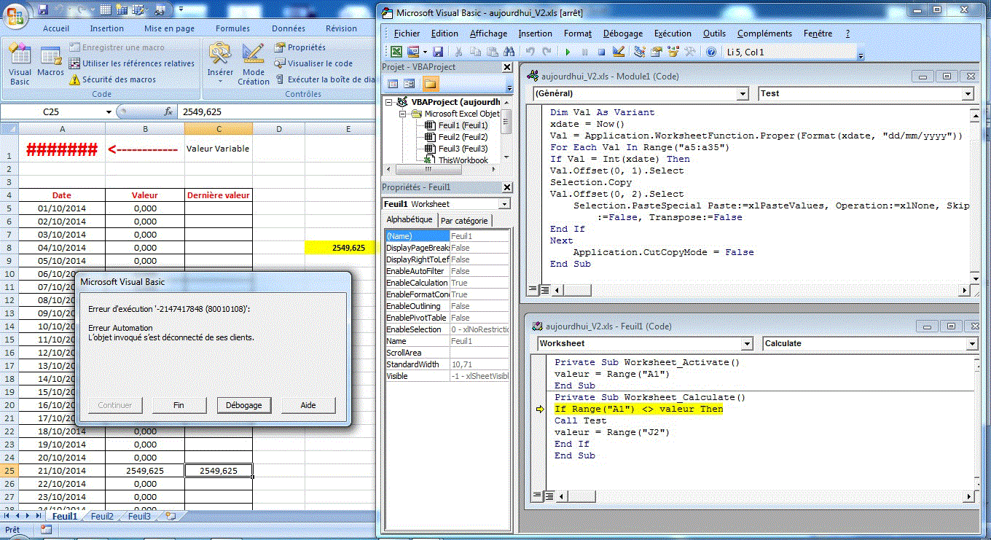The width and height of the screenshot is (991, 540).
Task: Click the Find binoculars icon
Action: pos(509,52)
